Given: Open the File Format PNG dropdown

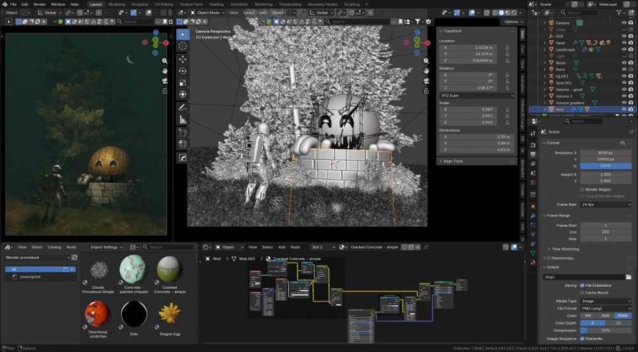Looking at the screenshot, I should (x=606, y=309).
